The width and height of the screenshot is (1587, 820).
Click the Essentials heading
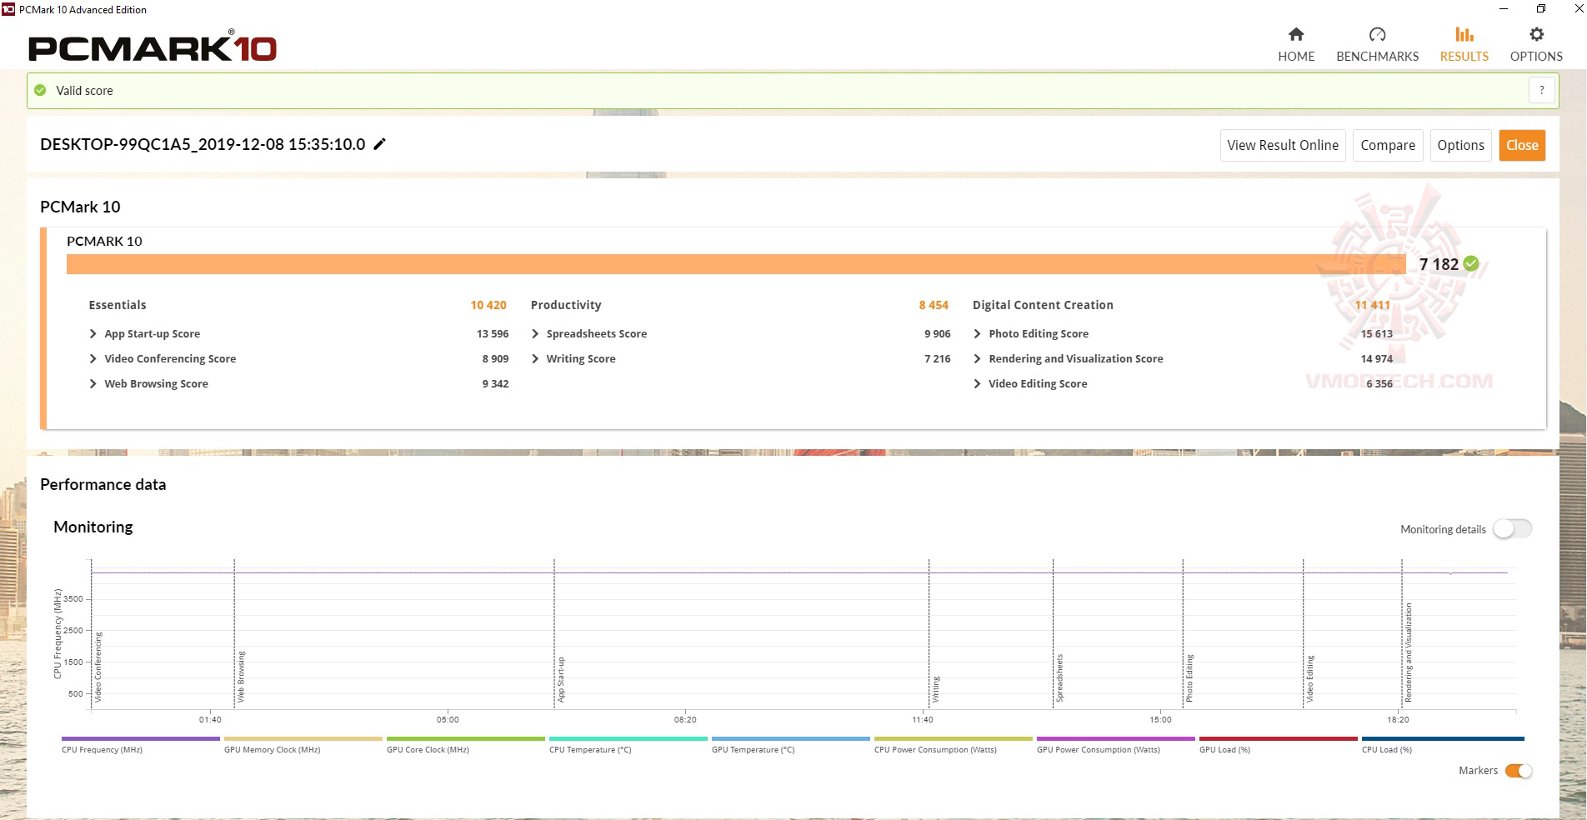(118, 305)
